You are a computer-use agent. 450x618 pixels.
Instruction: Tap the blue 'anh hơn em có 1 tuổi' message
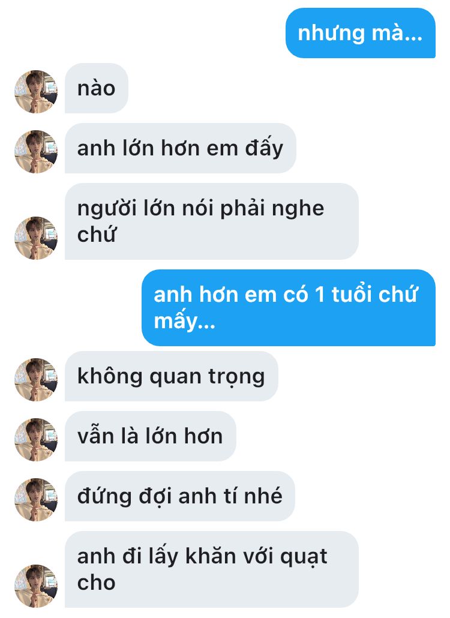289,308
